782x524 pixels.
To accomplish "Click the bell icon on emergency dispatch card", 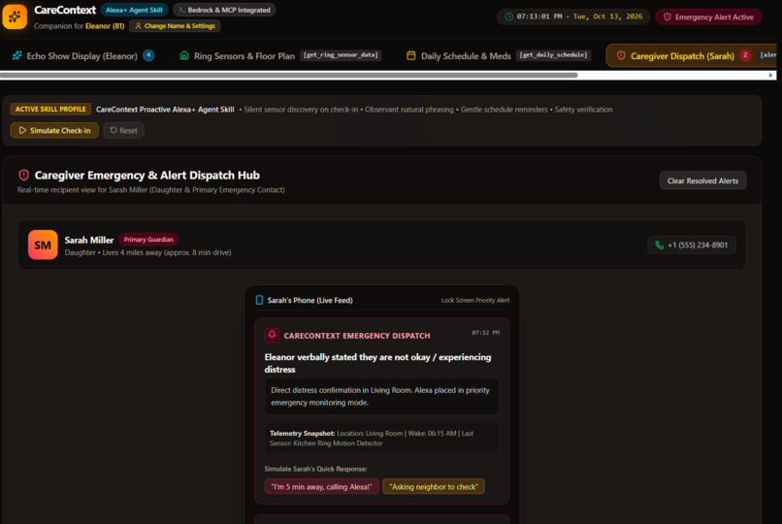I will pos(272,335).
